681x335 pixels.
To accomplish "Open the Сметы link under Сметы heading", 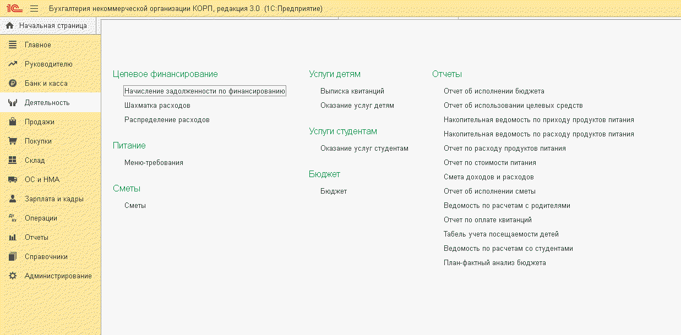I will click(135, 205).
